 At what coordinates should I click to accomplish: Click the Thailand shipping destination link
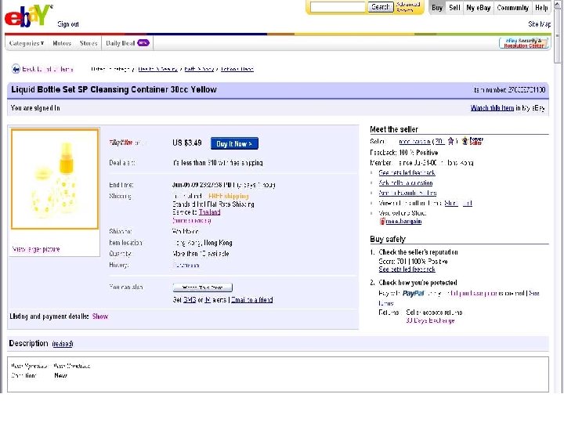(x=209, y=212)
